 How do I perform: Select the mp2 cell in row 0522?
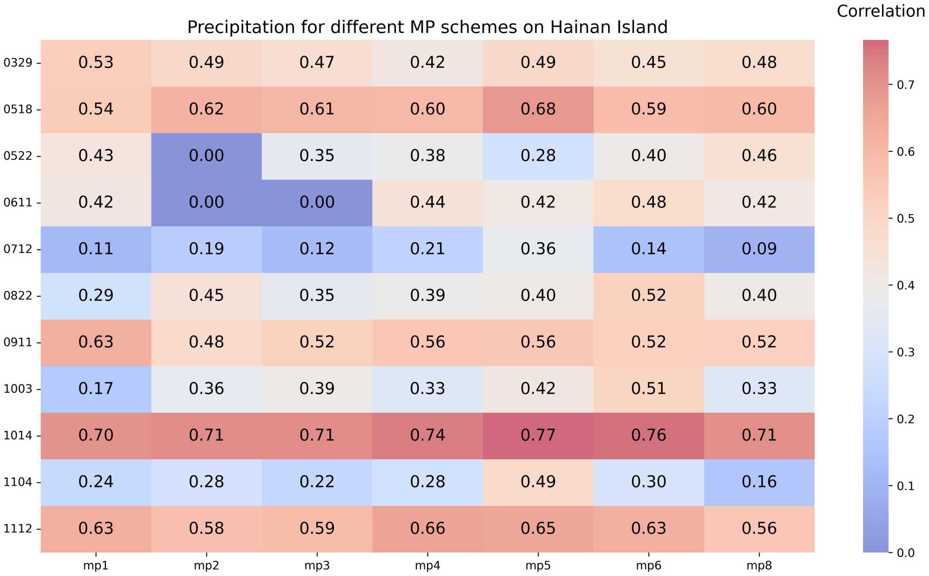coord(206,156)
